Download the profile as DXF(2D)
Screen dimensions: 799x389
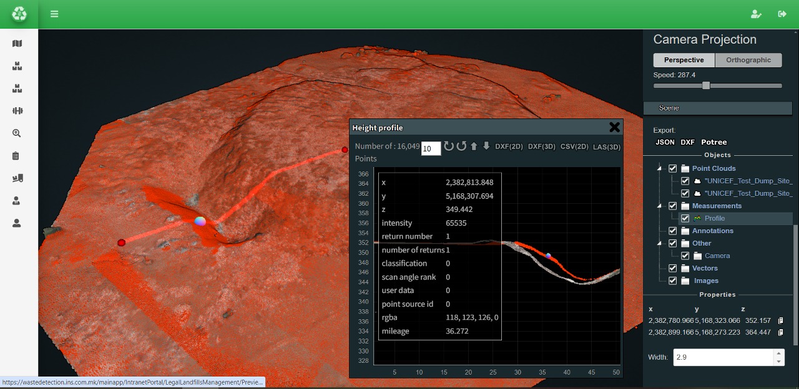[x=509, y=146]
